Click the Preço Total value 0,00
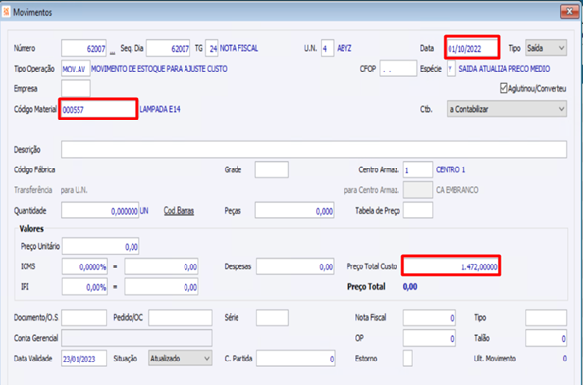Image resolution: width=583 pixels, height=385 pixels. pos(410,287)
